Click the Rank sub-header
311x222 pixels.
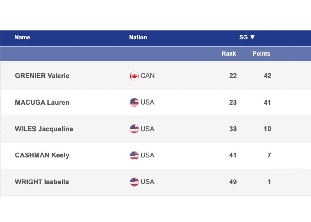(x=229, y=53)
